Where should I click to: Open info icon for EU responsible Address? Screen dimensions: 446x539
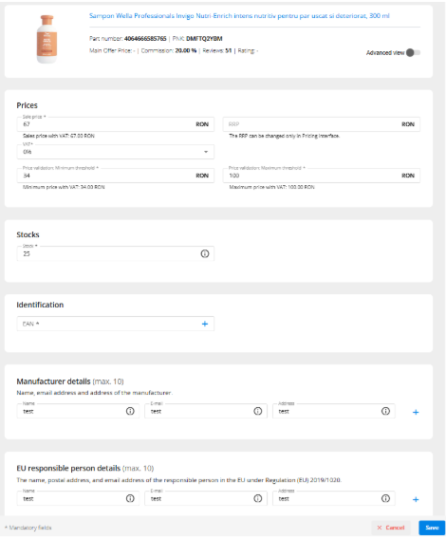pyautogui.click(x=385, y=498)
